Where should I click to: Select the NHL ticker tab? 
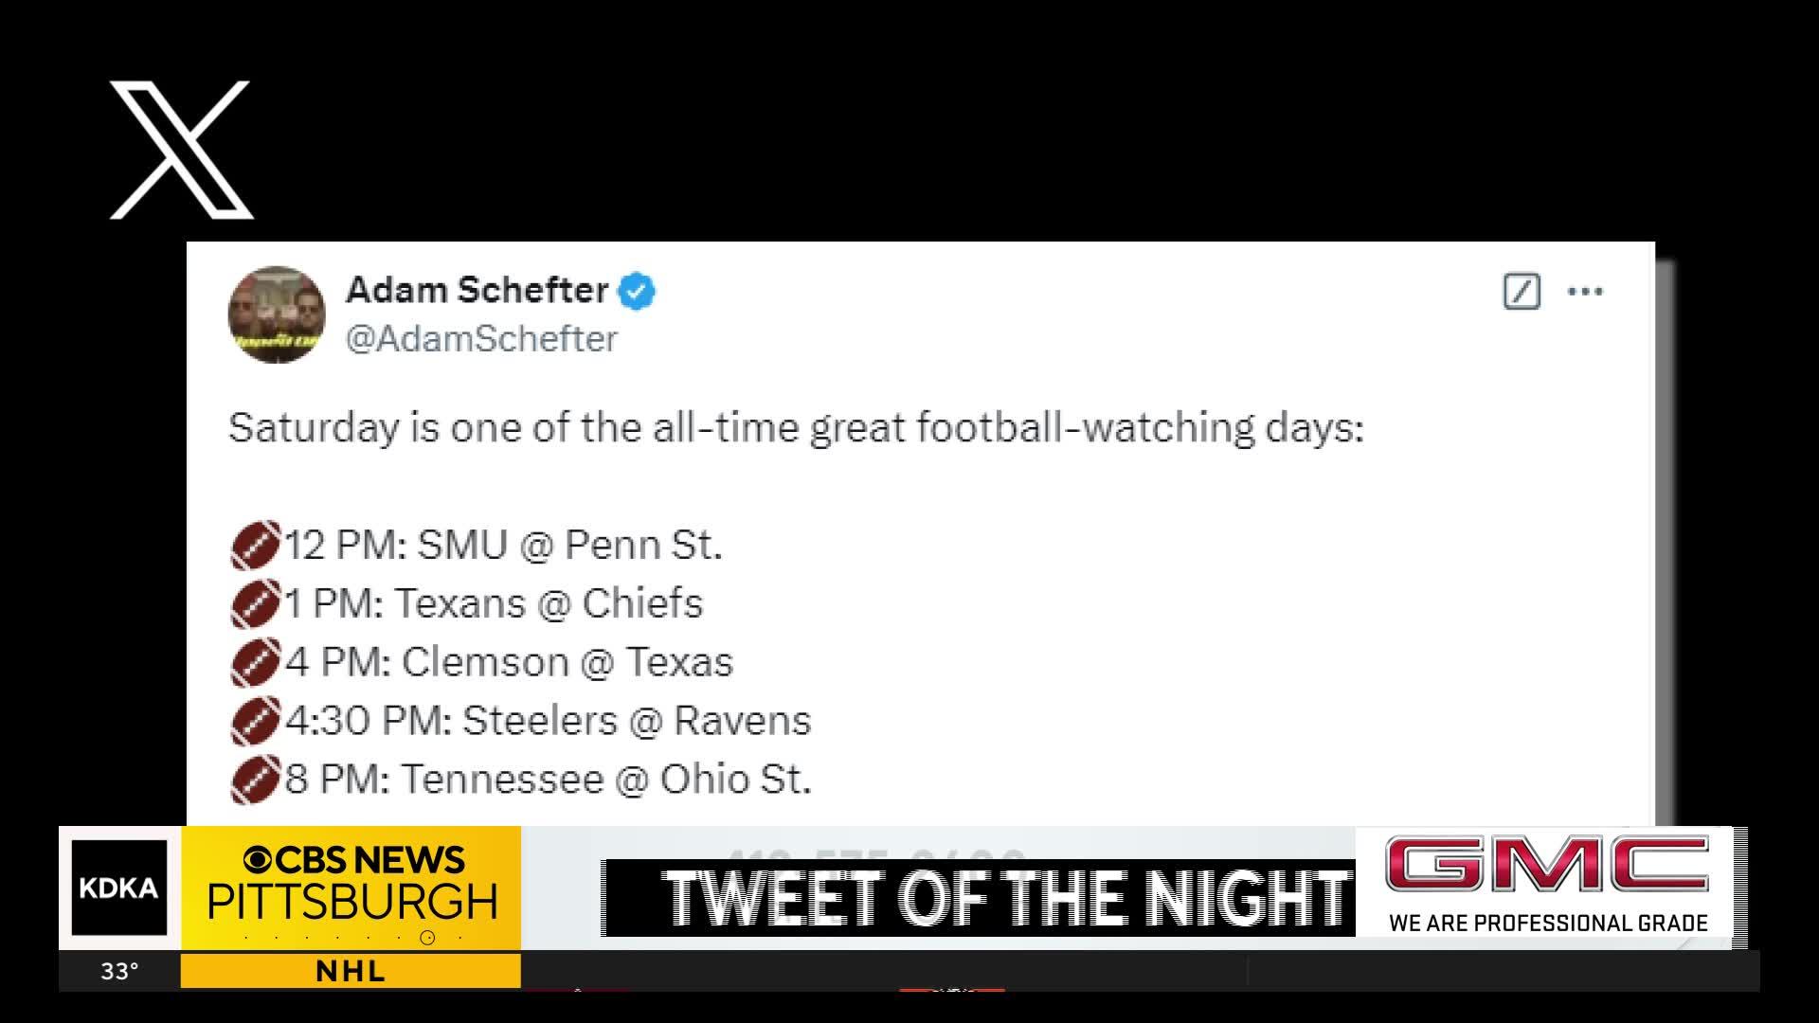click(x=351, y=971)
